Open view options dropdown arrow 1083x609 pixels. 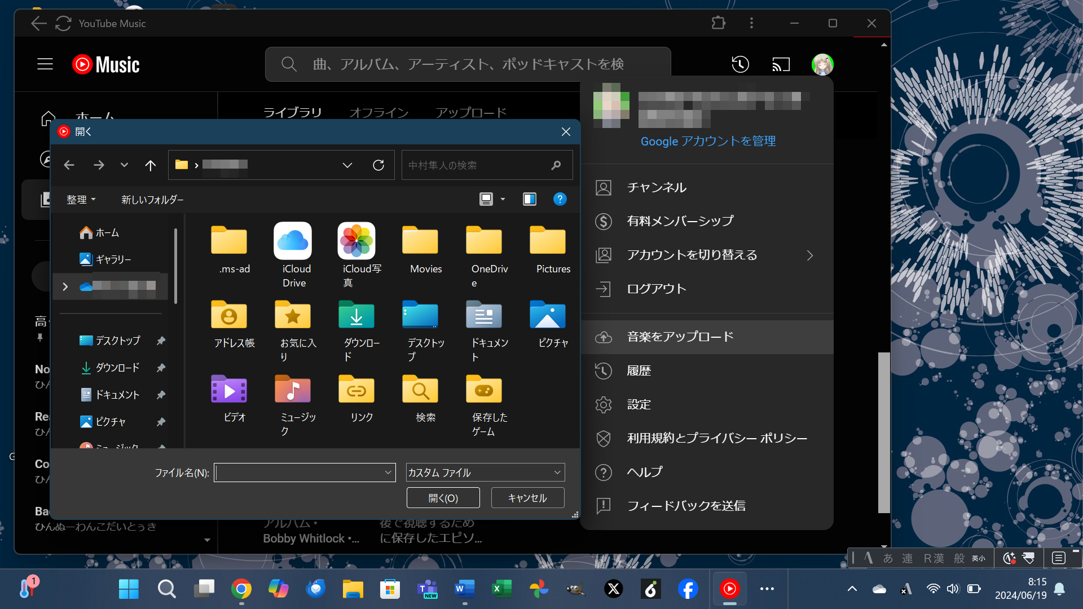pos(503,199)
